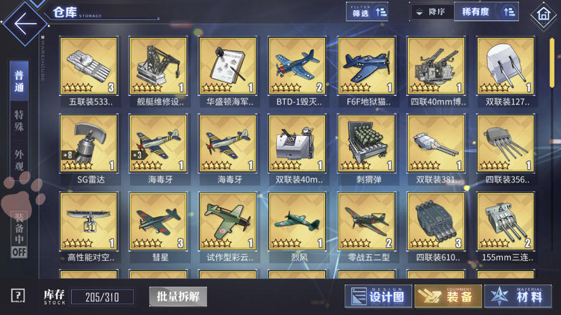Open the 设计图 design tab
The width and height of the screenshot is (561, 315).
pos(378,296)
